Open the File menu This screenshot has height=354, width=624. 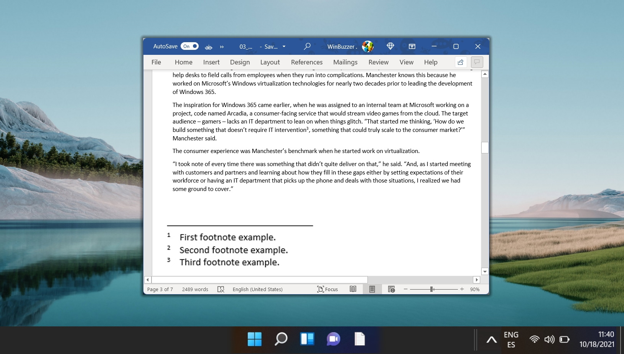(x=156, y=62)
